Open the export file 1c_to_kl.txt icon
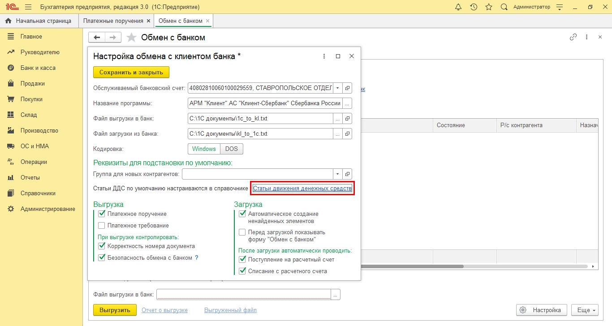 [x=348, y=118]
